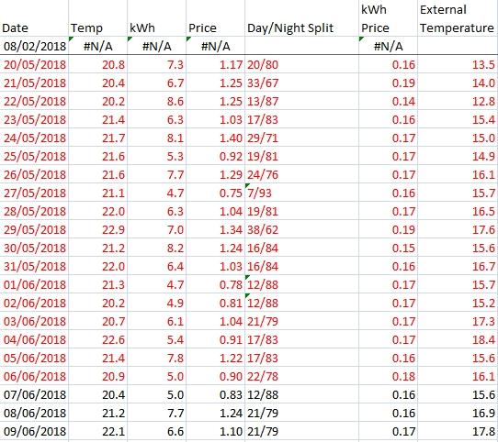Viewport: 498px width, 442px height.
Task: Click the Day/Night Split header cell
Action: click(x=301, y=18)
